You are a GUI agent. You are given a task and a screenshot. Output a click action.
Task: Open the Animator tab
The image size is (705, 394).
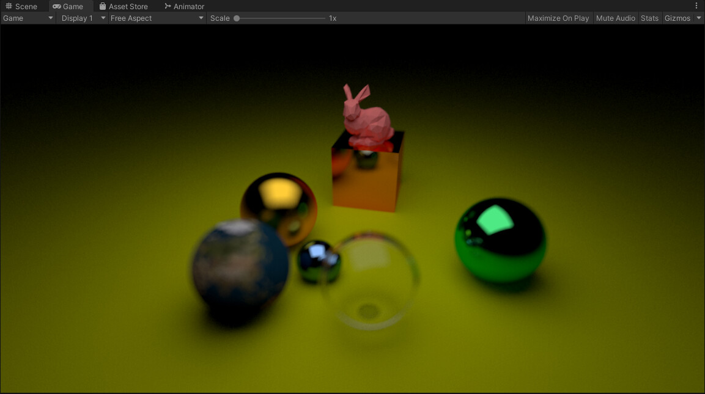coord(183,6)
